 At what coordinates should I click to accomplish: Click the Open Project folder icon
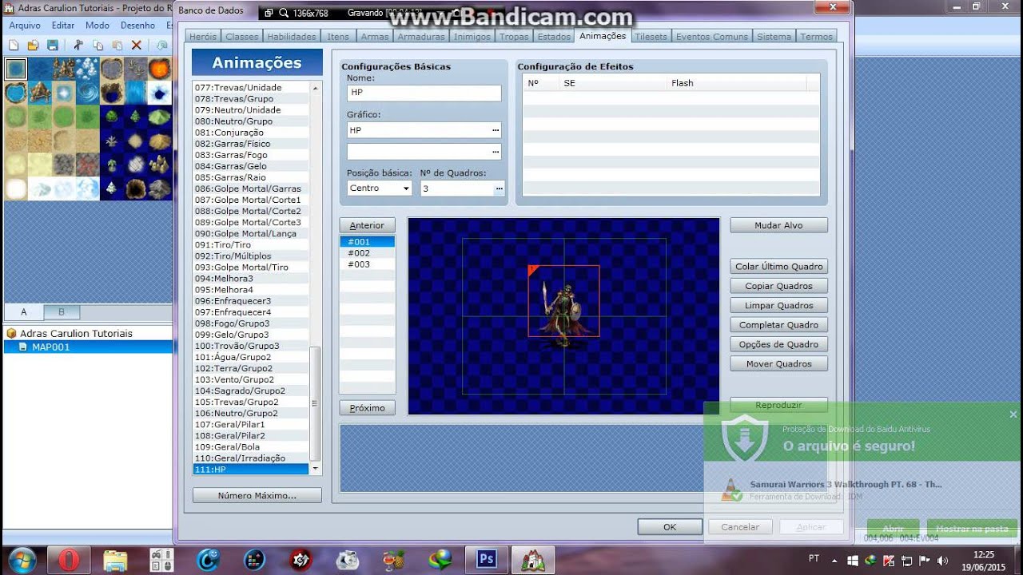[34, 46]
